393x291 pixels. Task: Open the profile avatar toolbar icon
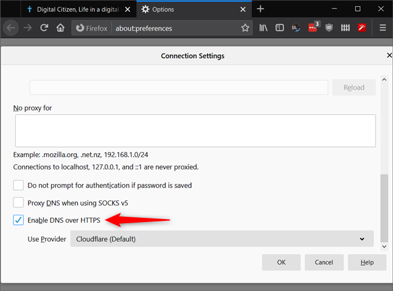pos(296,28)
